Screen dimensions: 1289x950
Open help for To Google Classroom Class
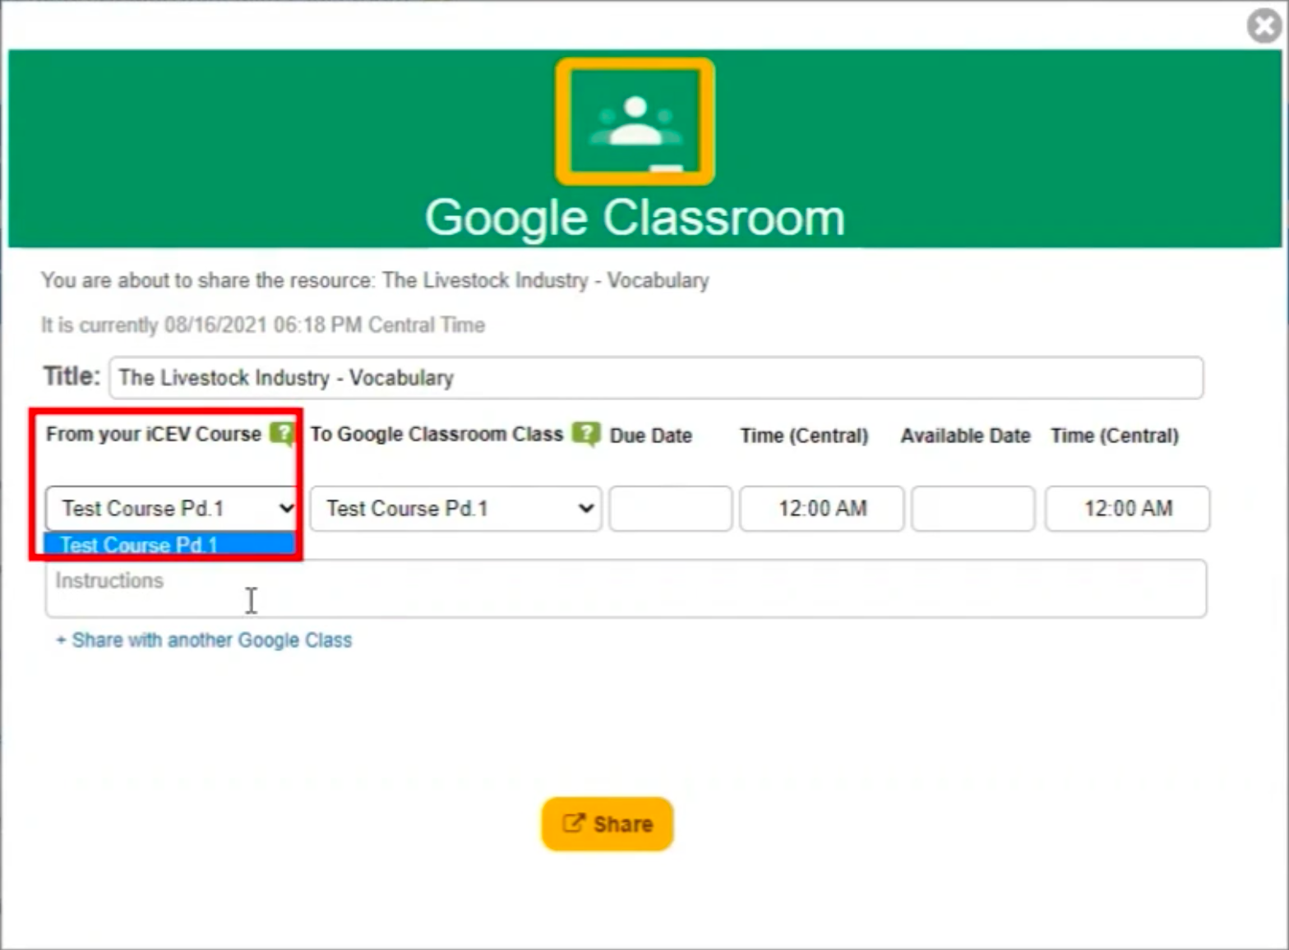[x=585, y=433]
